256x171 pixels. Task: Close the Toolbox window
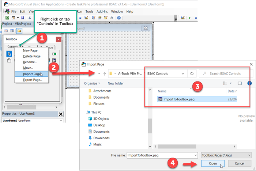(x=59, y=39)
